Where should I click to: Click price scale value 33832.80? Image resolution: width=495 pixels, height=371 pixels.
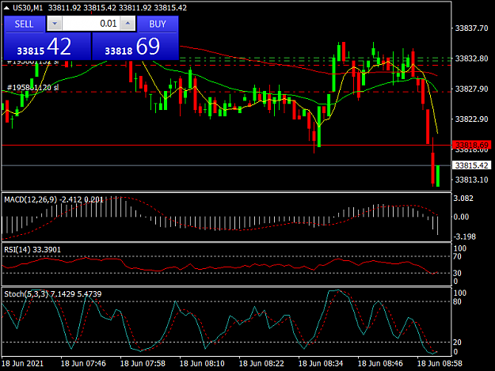tap(472, 59)
